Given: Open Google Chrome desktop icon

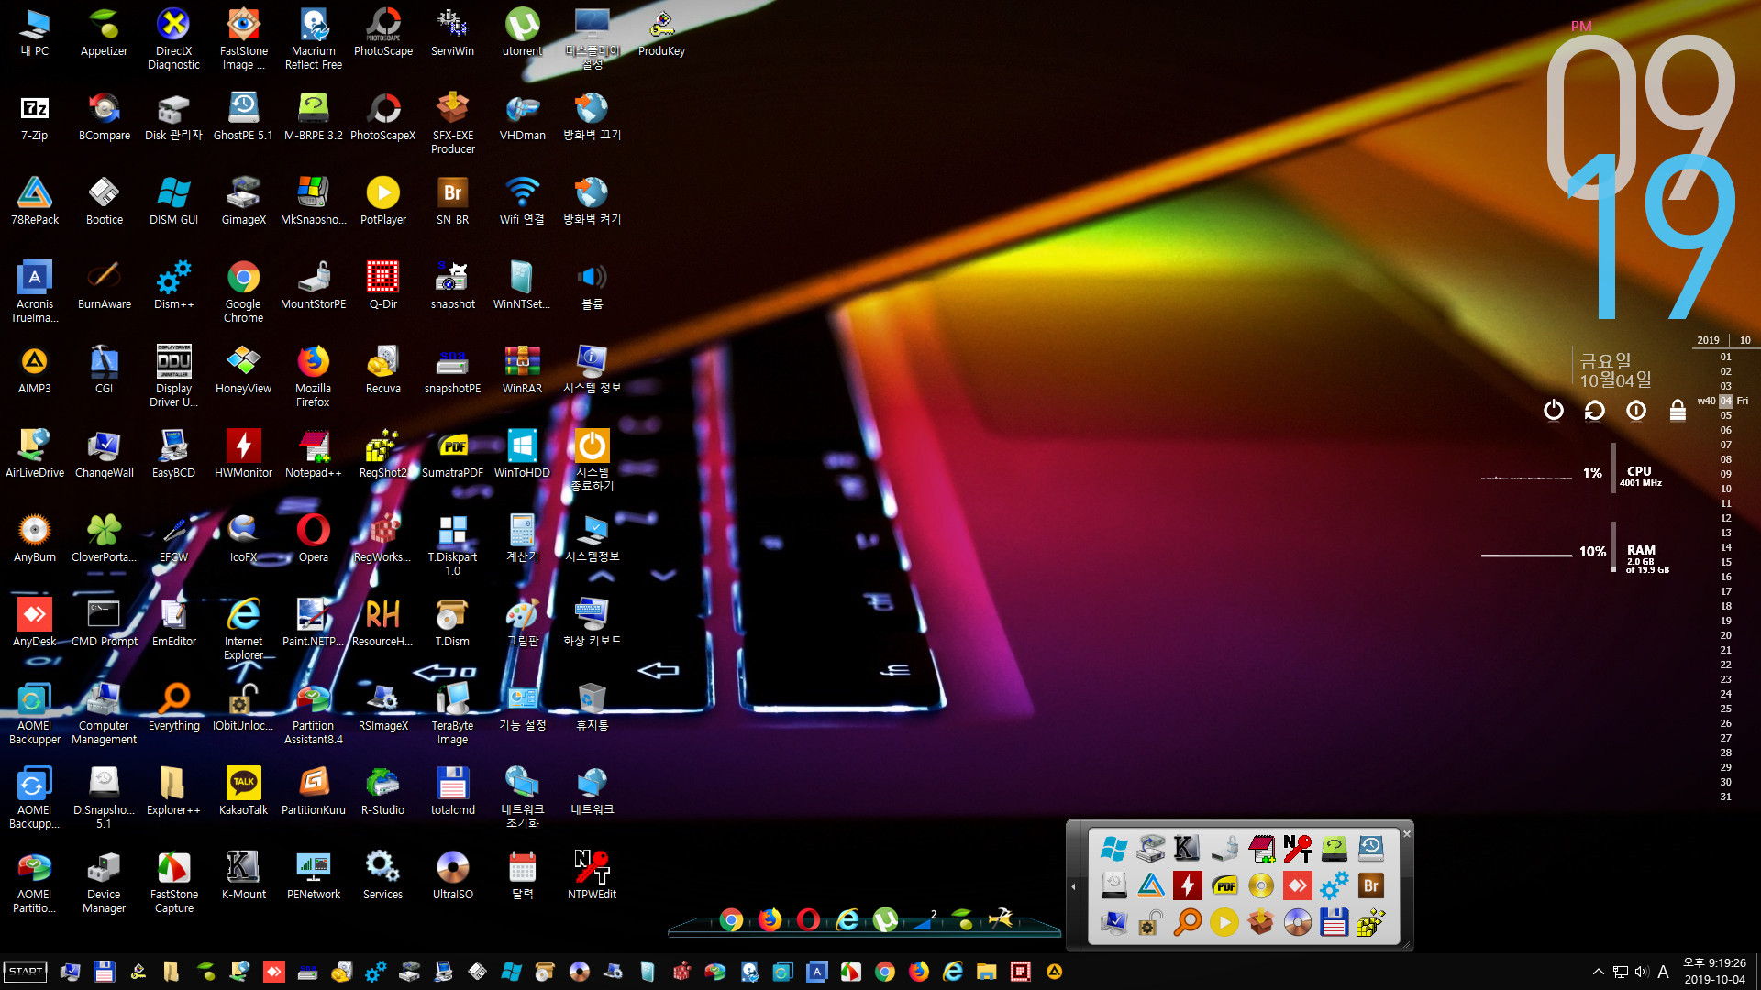Looking at the screenshot, I should click(x=243, y=292).
